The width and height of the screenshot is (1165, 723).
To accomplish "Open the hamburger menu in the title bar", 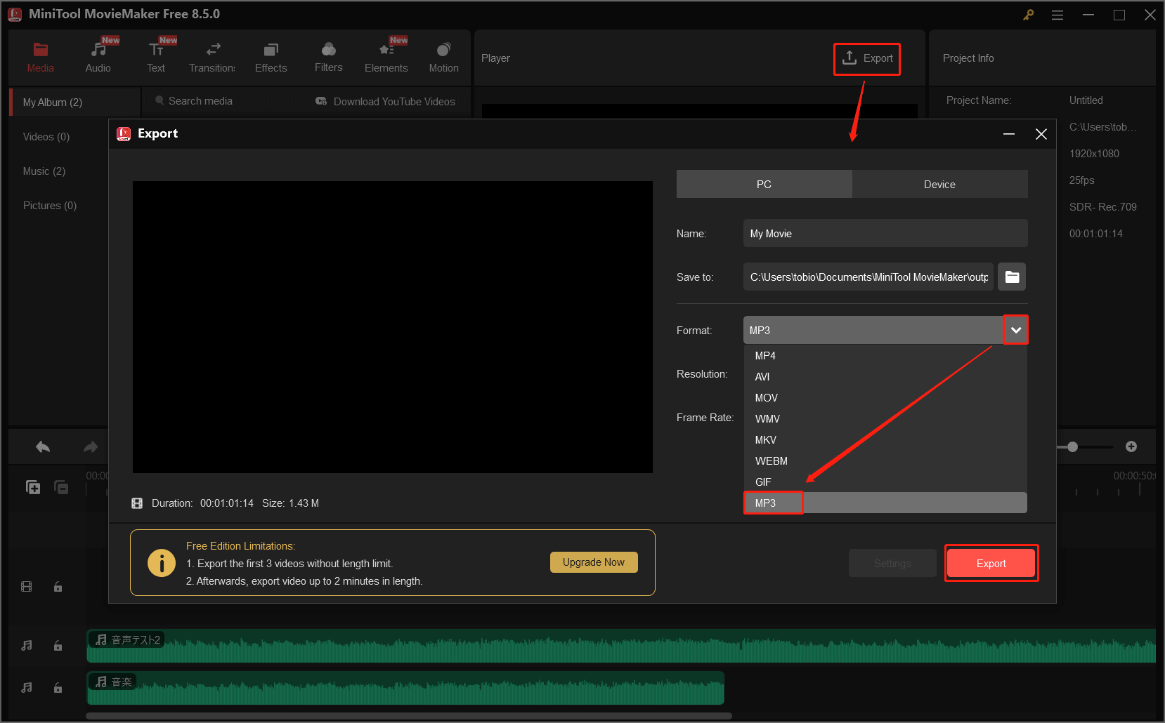I will click(x=1057, y=14).
